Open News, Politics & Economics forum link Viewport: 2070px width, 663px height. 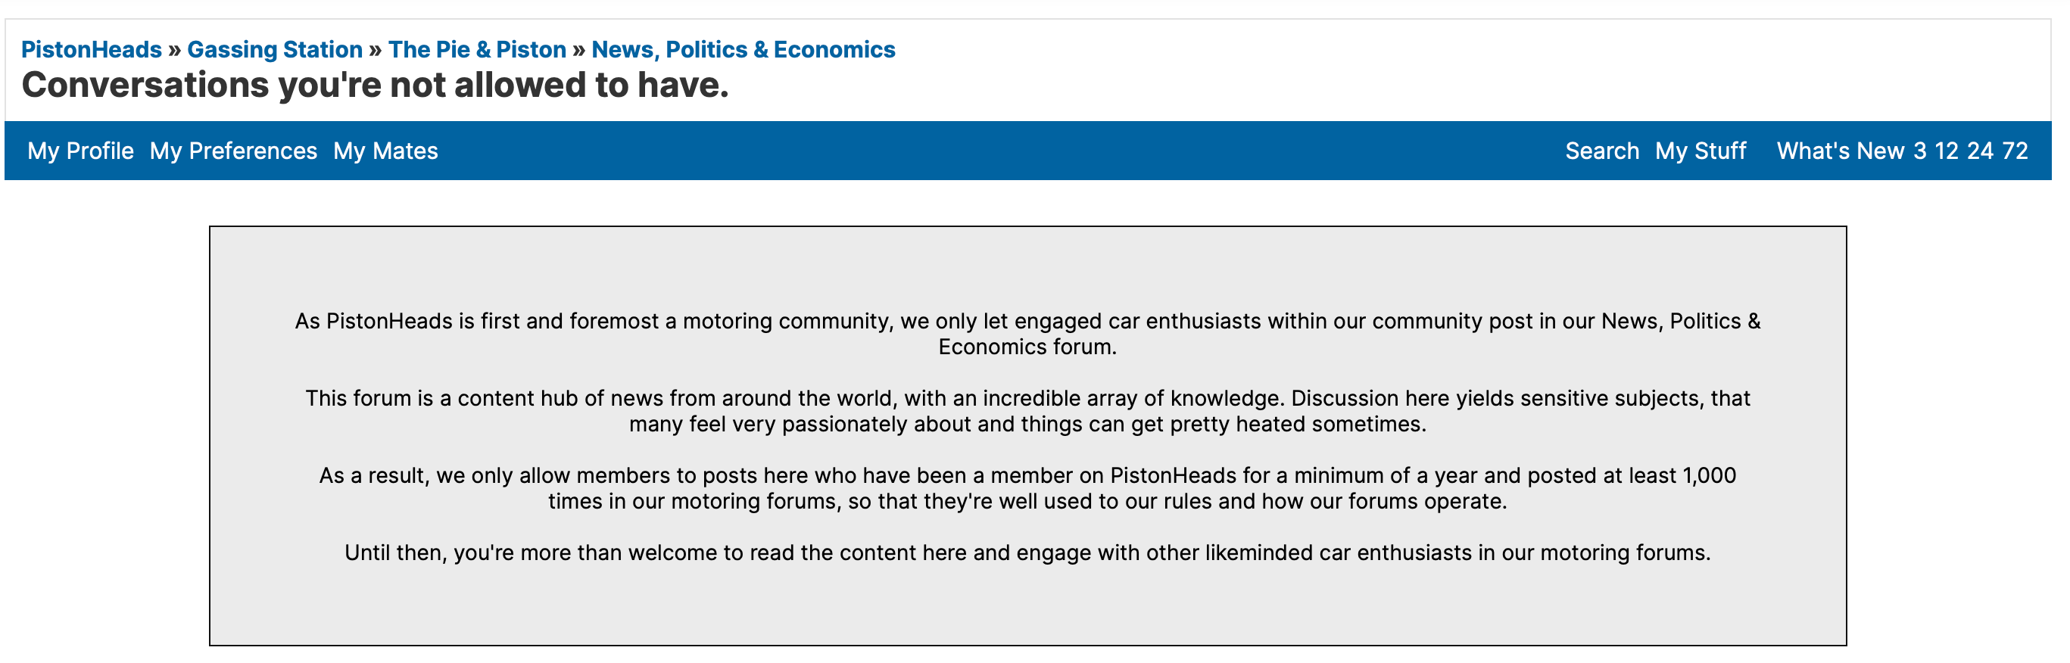point(743,50)
